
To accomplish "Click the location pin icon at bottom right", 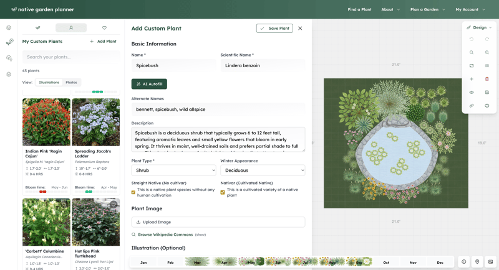I will coord(477,262).
